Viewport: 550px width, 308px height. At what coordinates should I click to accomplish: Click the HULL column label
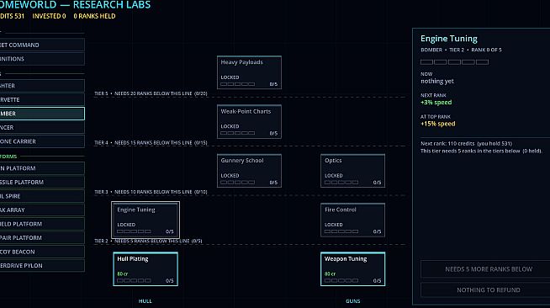[x=145, y=301]
